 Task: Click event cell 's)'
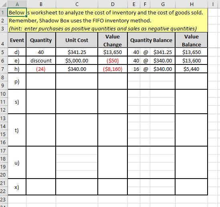point(17,102)
